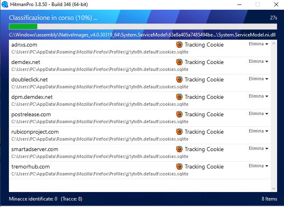Click the 8 Items counter
284x207 pixels.
269,199
